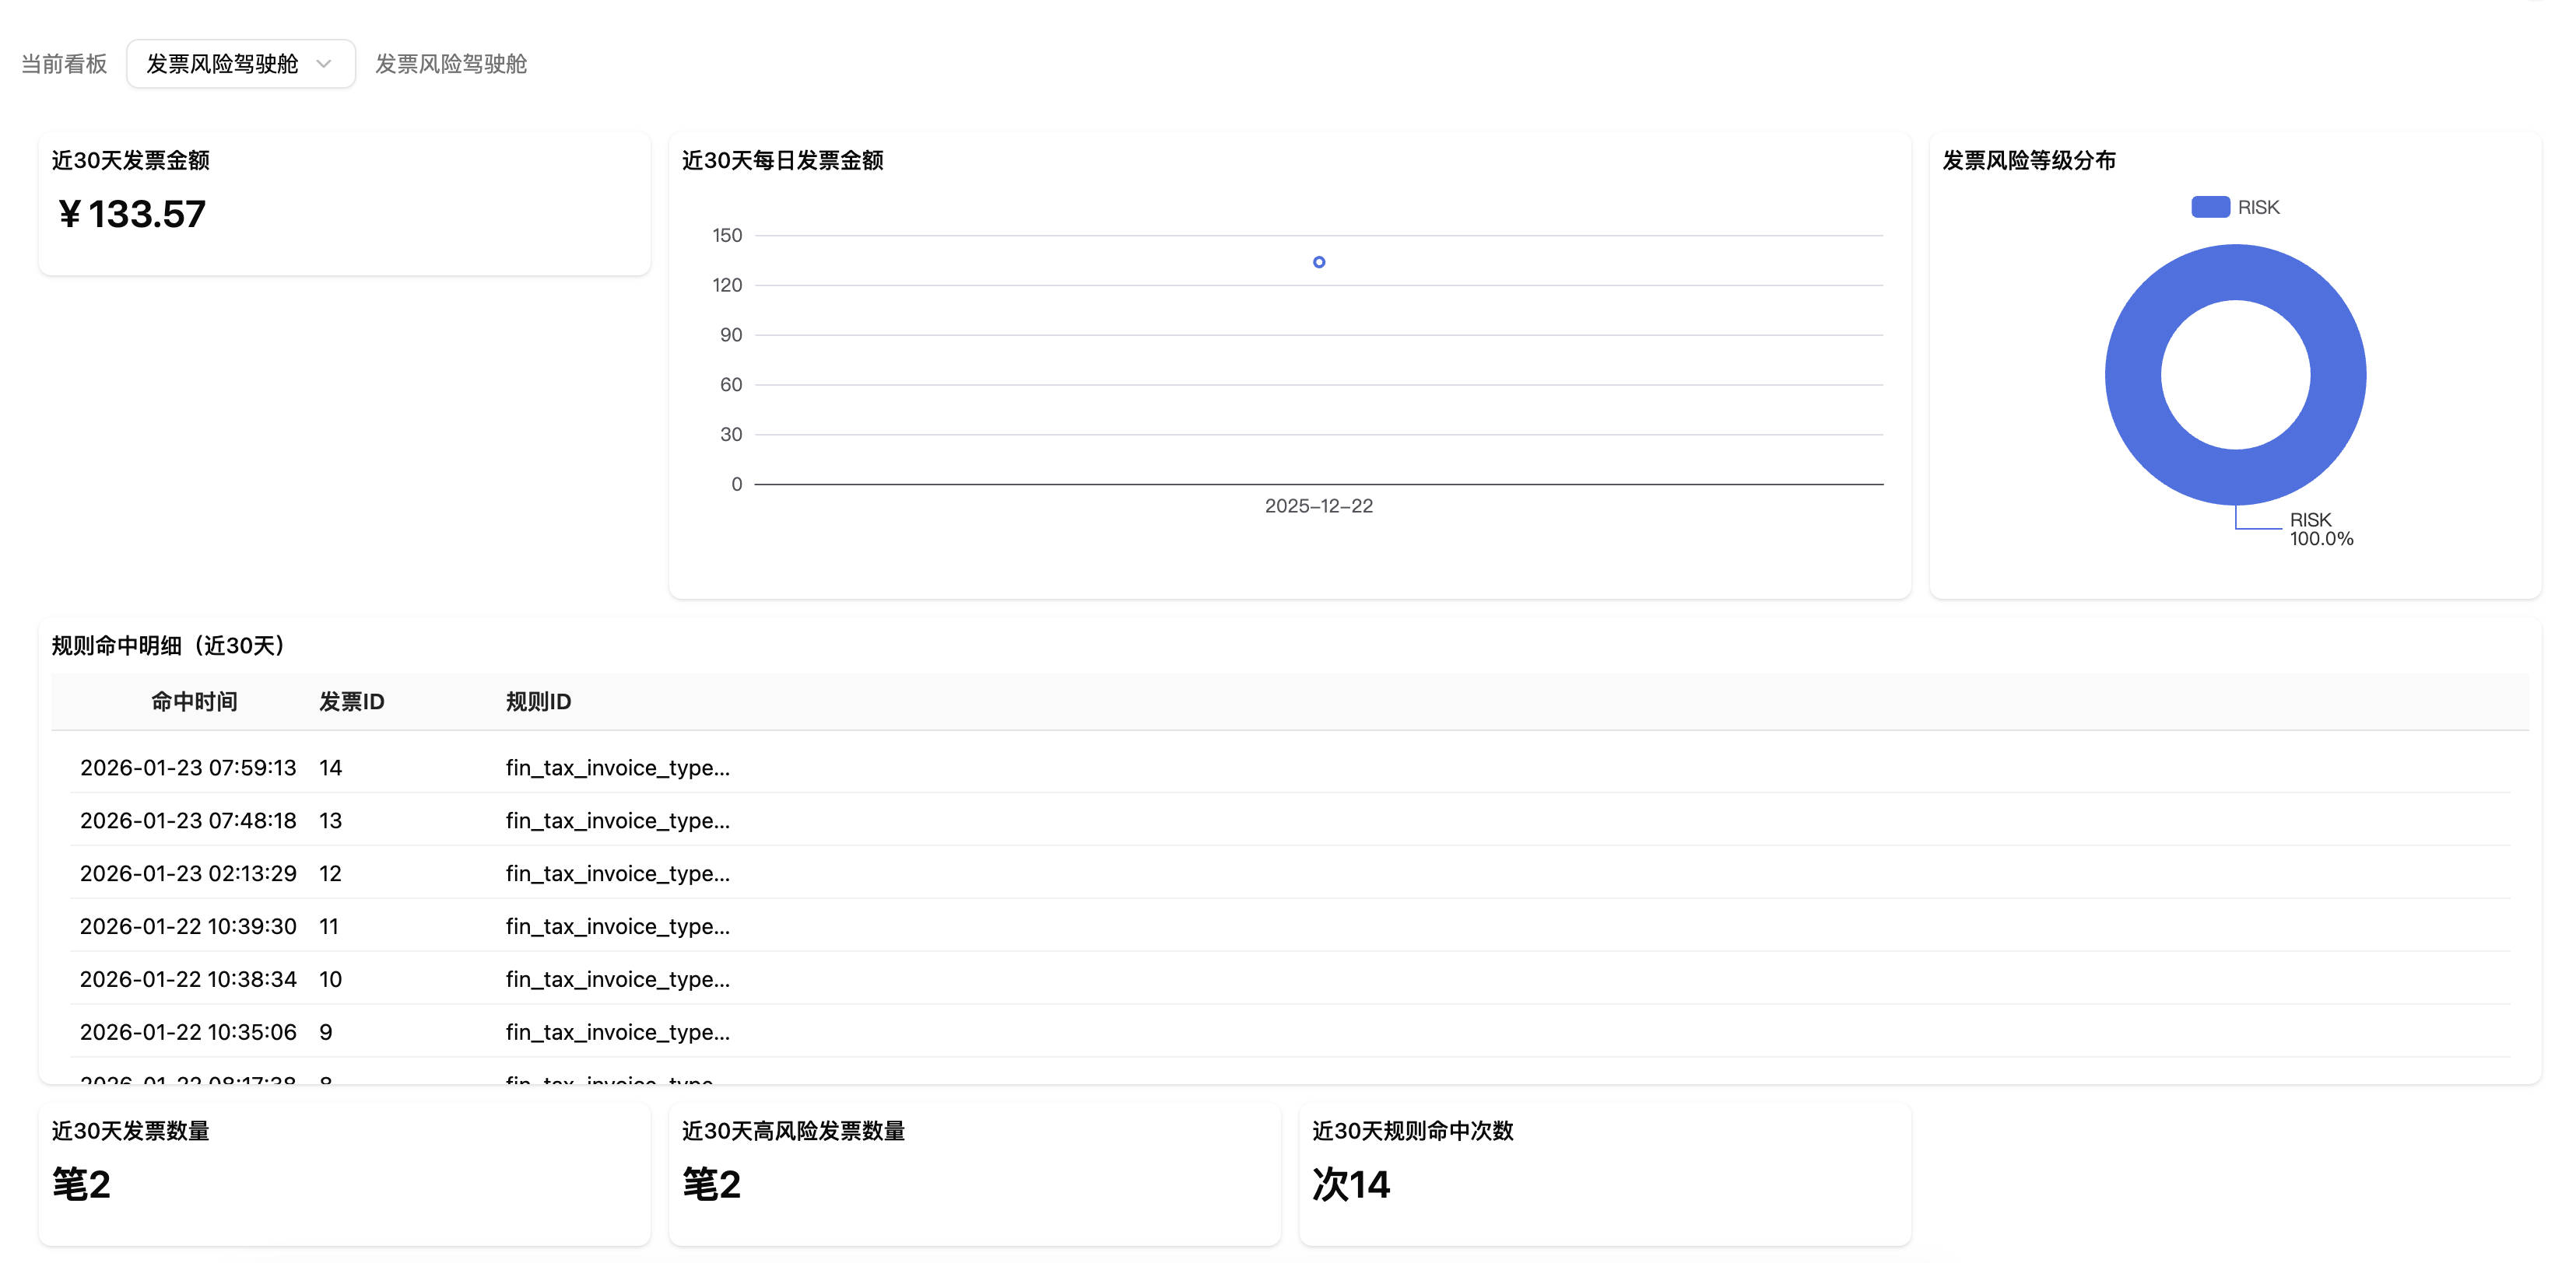Image resolution: width=2576 pixels, height=1263 pixels.
Task: Select the row with invoice ID 11
Action: [x=329, y=926]
